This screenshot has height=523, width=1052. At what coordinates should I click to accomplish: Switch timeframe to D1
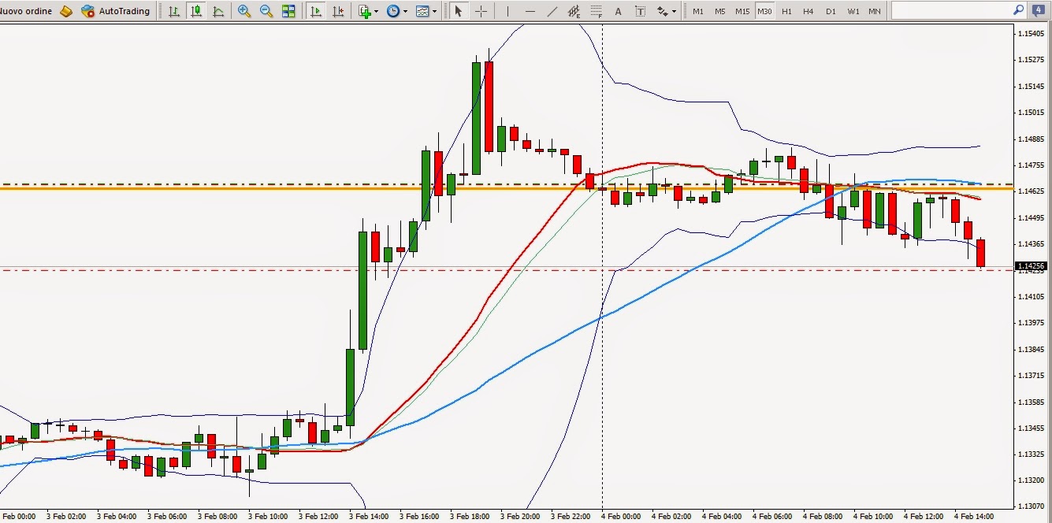[x=831, y=11]
